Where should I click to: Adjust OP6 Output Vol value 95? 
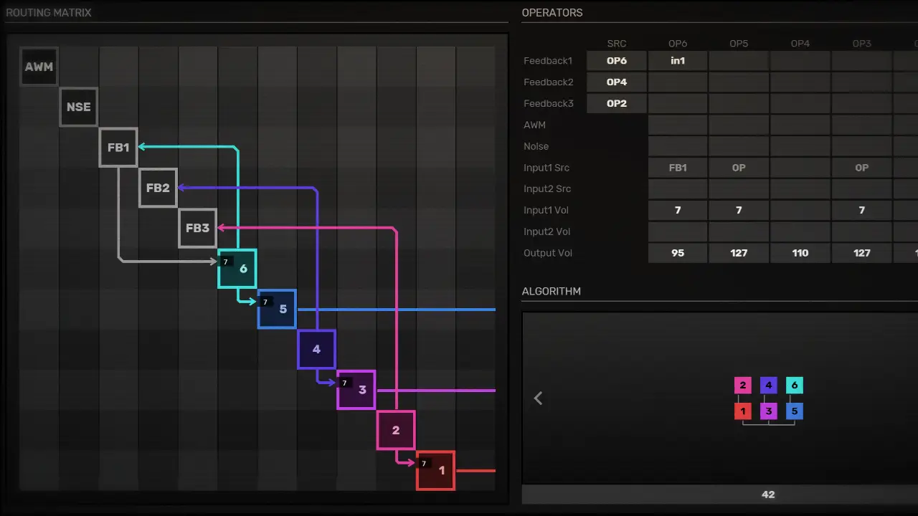click(x=678, y=253)
